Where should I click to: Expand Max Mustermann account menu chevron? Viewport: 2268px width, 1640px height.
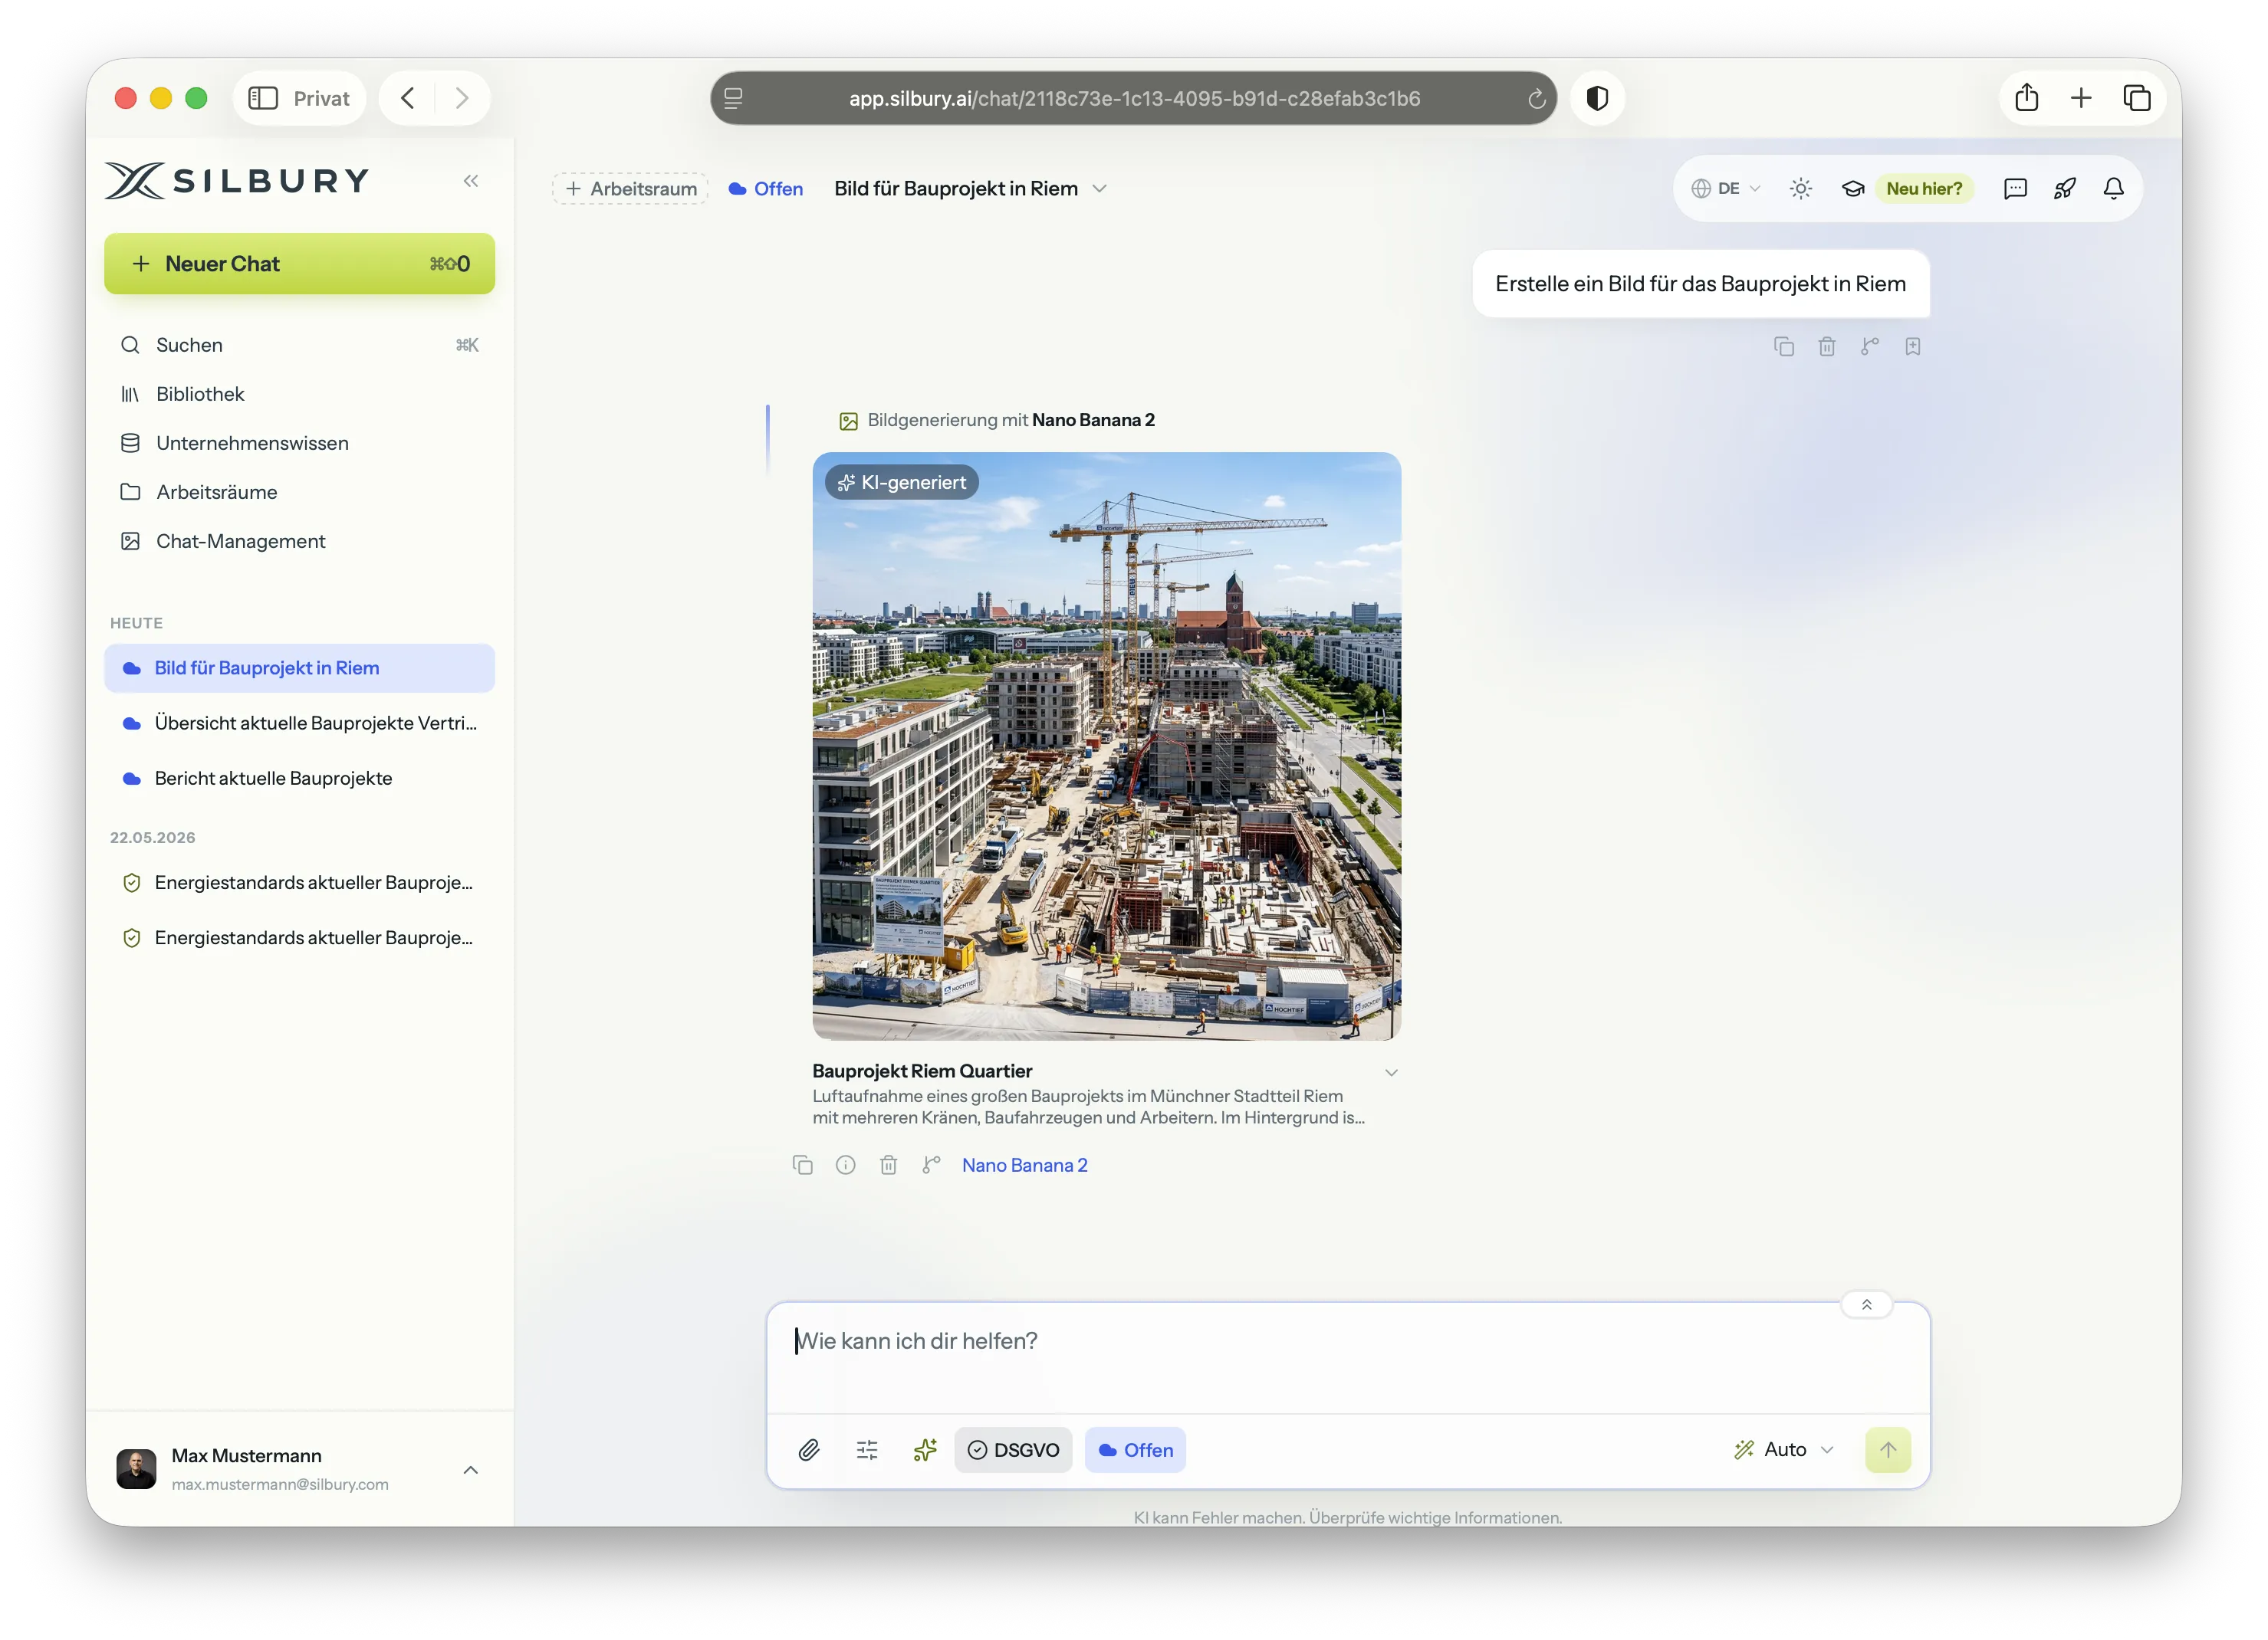pos(471,1469)
